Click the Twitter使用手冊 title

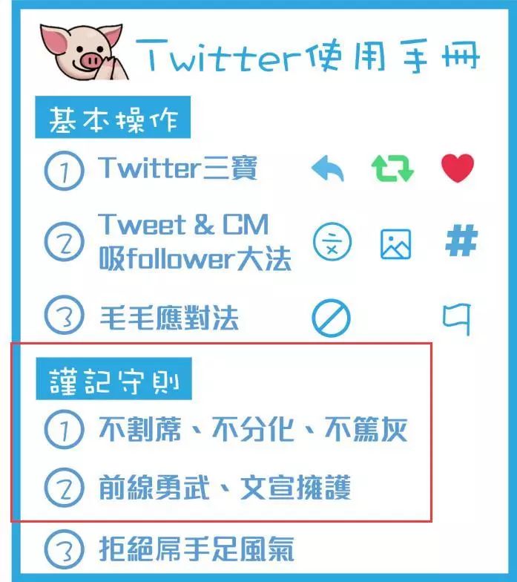tap(309, 56)
